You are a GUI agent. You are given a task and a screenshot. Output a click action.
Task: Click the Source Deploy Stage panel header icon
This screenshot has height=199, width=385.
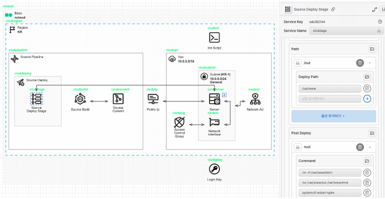click(x=288, y=9)
